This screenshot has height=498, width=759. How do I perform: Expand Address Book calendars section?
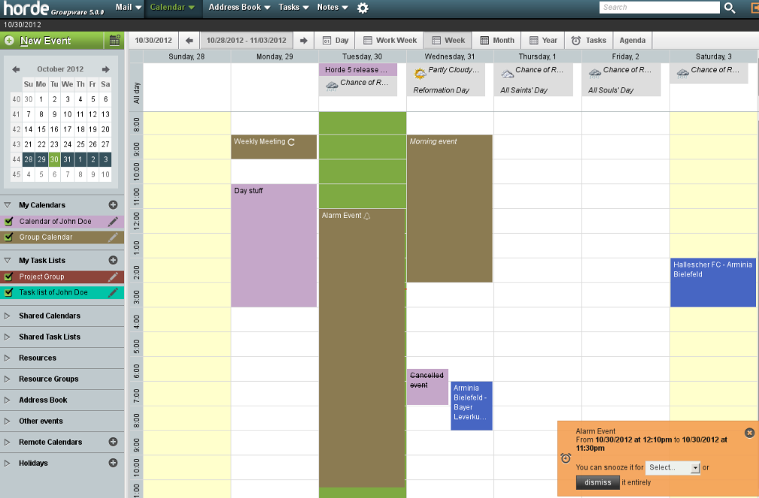(8, 400)
